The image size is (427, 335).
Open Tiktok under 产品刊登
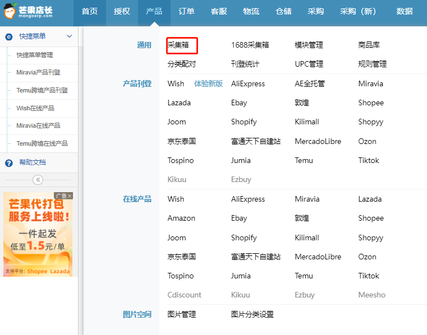point(369,160)
